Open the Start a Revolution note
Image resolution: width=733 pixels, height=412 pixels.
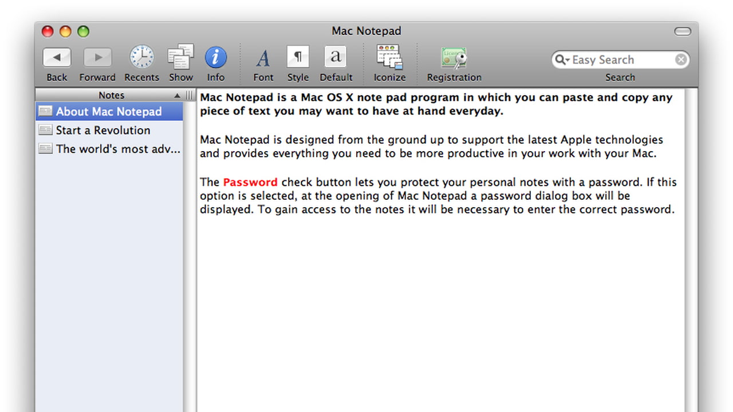click(x=109, y=130)
